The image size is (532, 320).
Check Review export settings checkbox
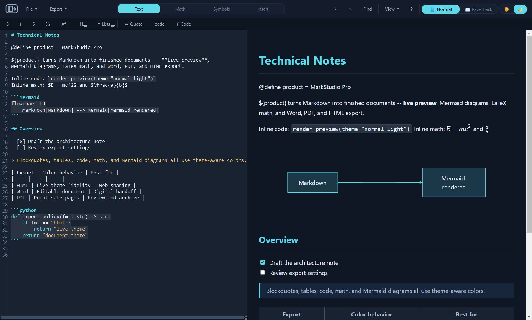point(262,273)
